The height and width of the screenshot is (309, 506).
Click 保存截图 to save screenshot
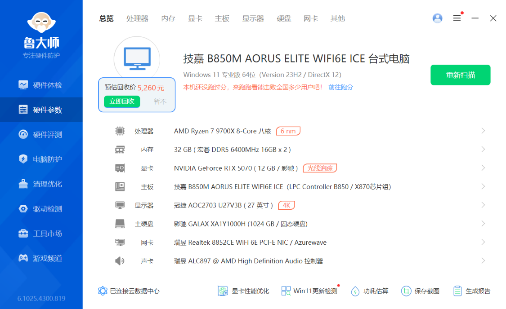420,291
